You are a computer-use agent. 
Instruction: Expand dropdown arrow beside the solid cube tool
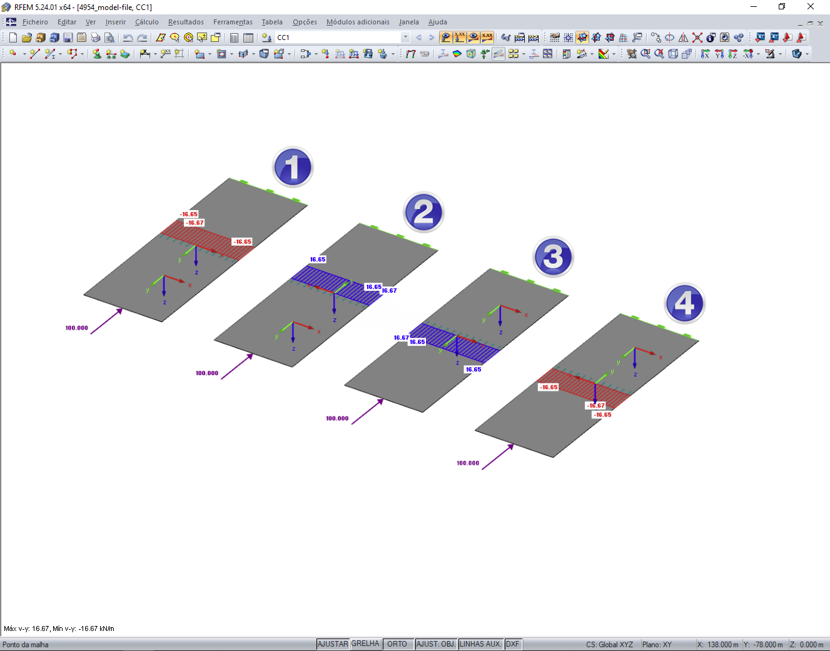pos(289,54)
